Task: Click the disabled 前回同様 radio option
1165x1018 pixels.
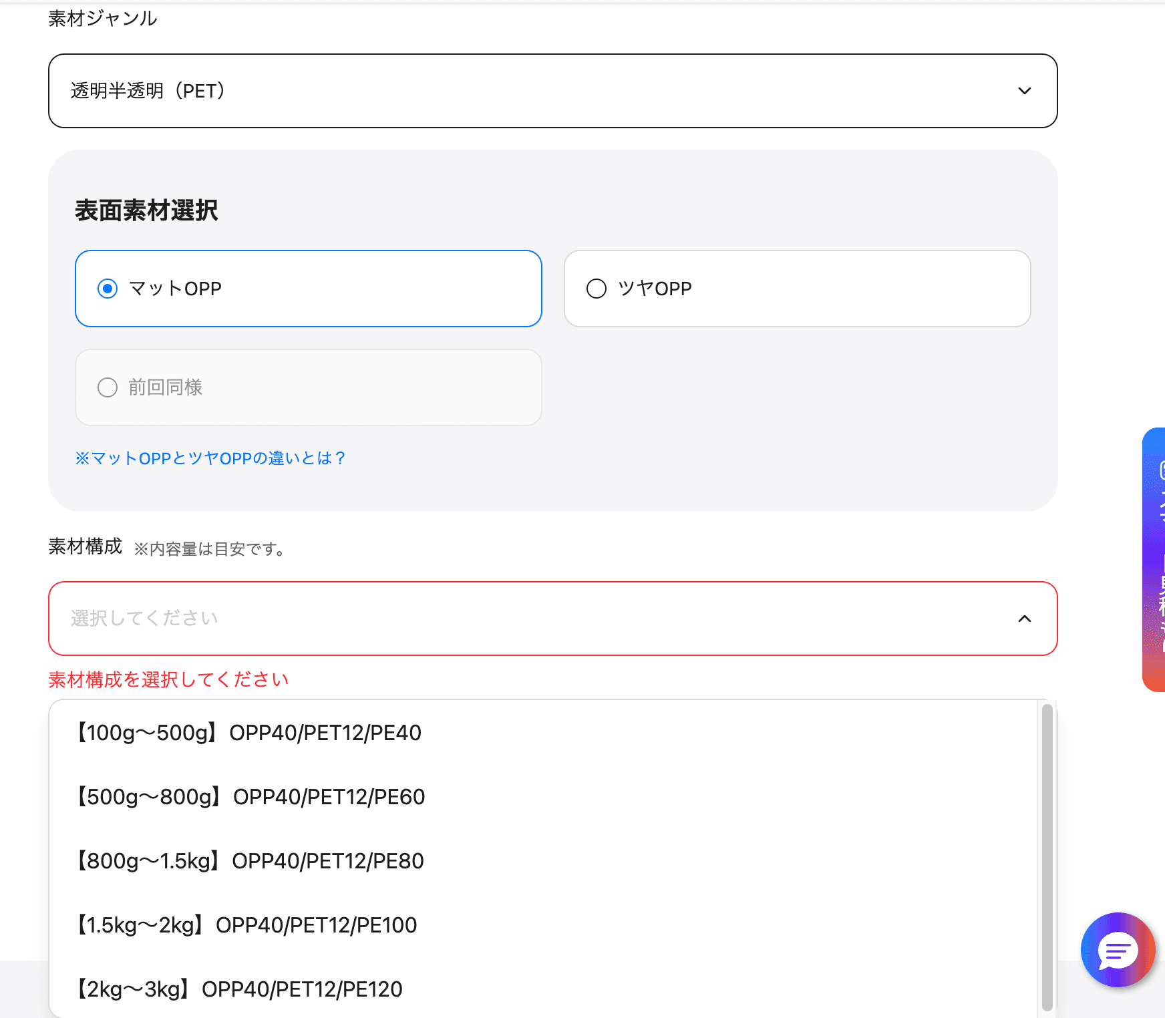Action: pyautogui.click(x=108, y=387)
